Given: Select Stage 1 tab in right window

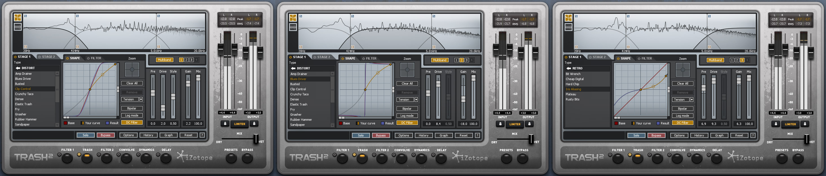Looking at the screenshot, I should [573, 57].
